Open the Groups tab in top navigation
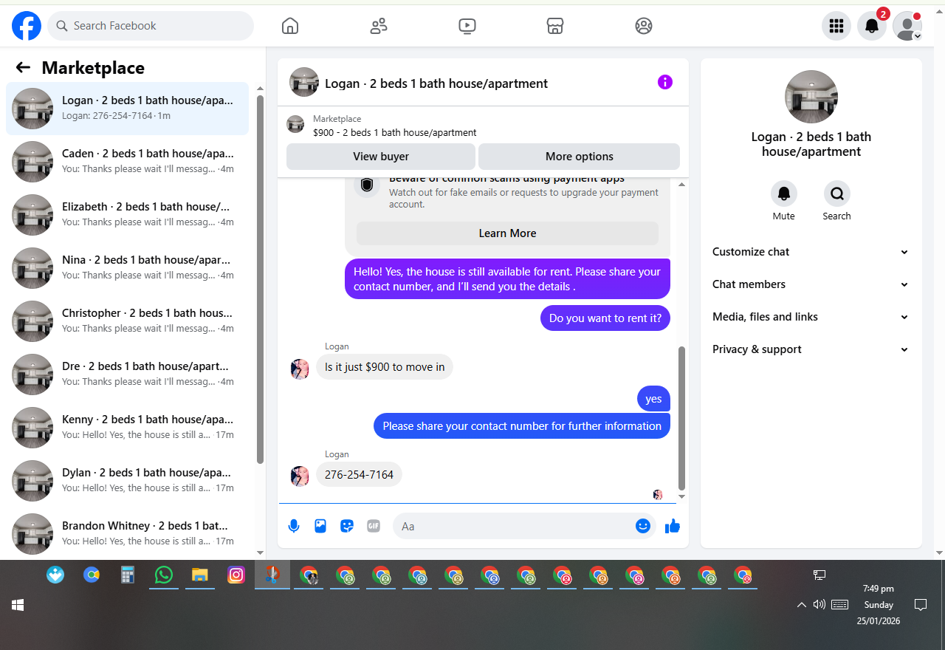This screenshot has width=945, height=650. (x=644, y=27)
